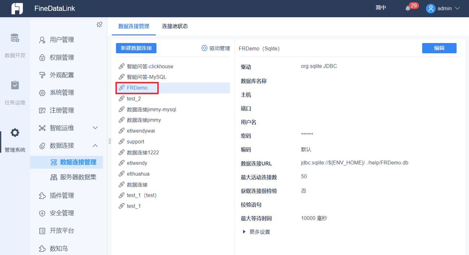Open the notification bell with 29 alerts
Image resolution: width=469 pixels, height=255 pixels.
(408, 8)
